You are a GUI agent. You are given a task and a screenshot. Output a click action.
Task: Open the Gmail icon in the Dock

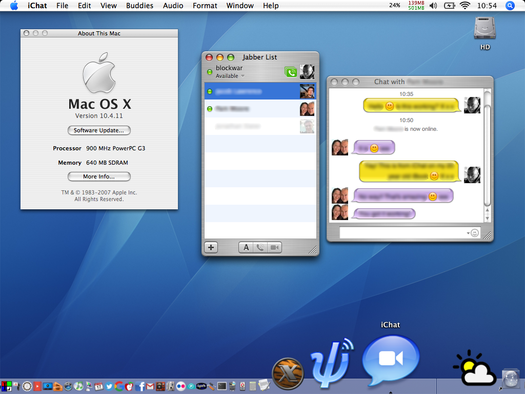coord(150,387)
